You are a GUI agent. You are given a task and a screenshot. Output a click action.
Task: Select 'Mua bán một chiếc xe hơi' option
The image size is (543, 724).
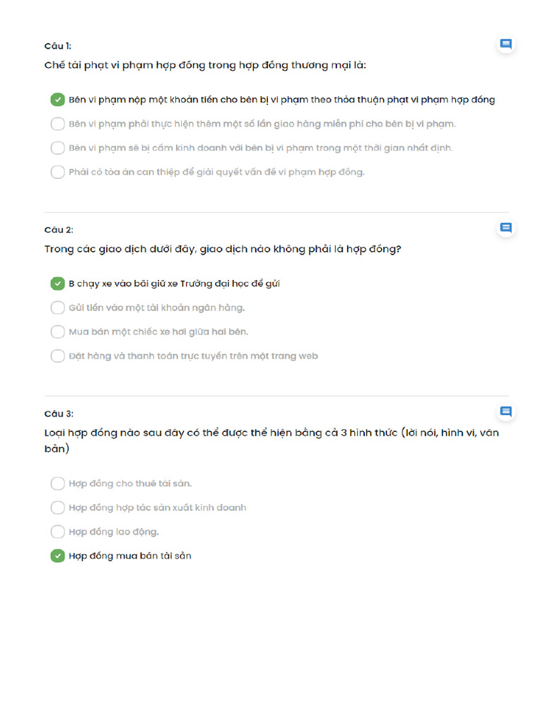click(x=57, y=332)
